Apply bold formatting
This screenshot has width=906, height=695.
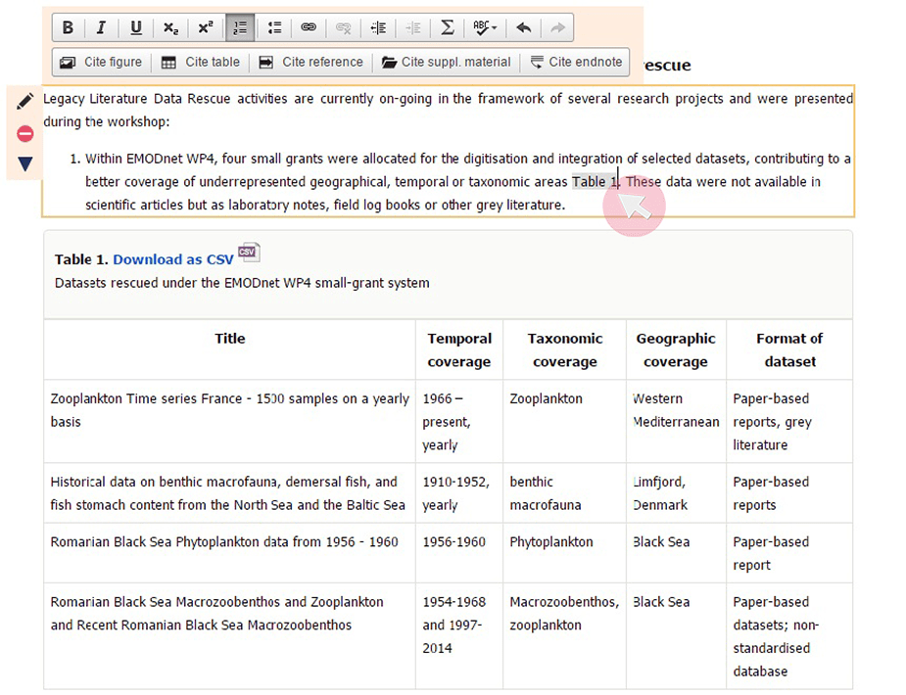(x=68, y=27)
